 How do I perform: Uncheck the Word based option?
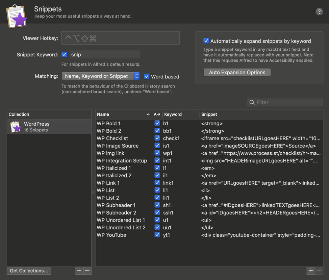click(147, 76)
